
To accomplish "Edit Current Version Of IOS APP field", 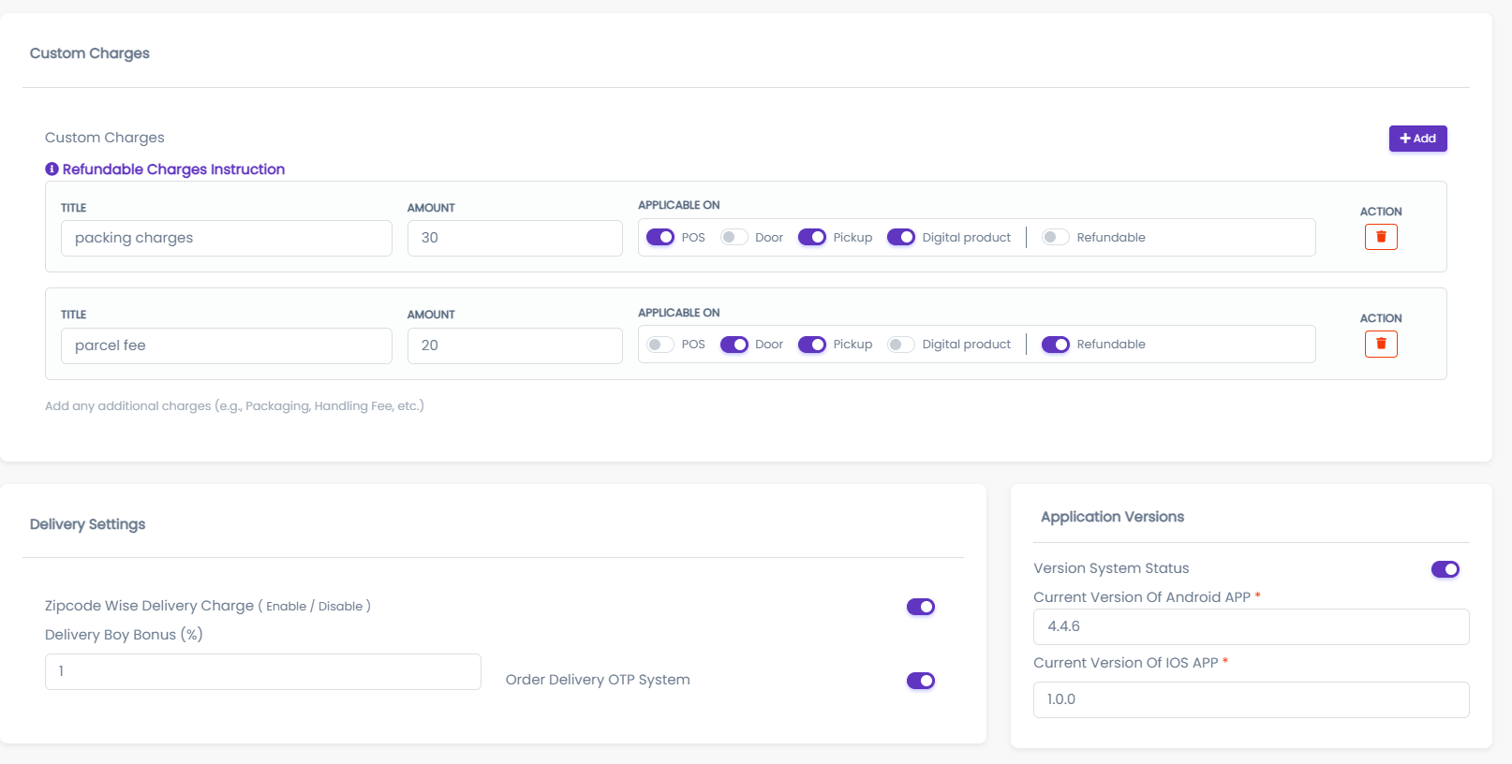I will tap(1252, 699).
